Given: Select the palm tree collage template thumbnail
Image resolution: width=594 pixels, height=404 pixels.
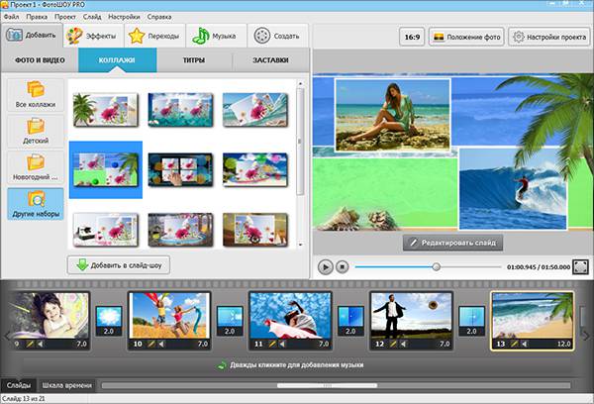Looking at the screenshot, I should 106,110.
